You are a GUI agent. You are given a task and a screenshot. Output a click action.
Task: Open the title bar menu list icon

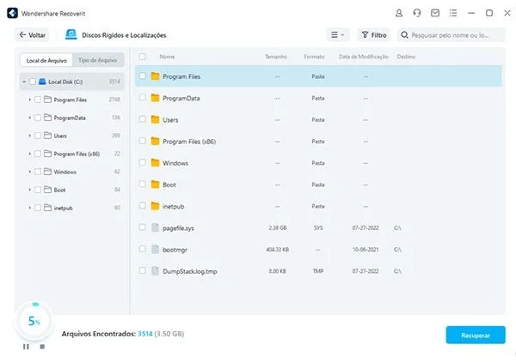point(453,13)
